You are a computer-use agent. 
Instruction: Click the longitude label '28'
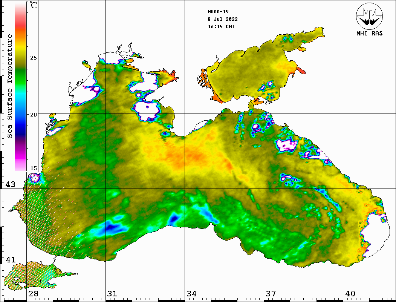coord(33,294)
